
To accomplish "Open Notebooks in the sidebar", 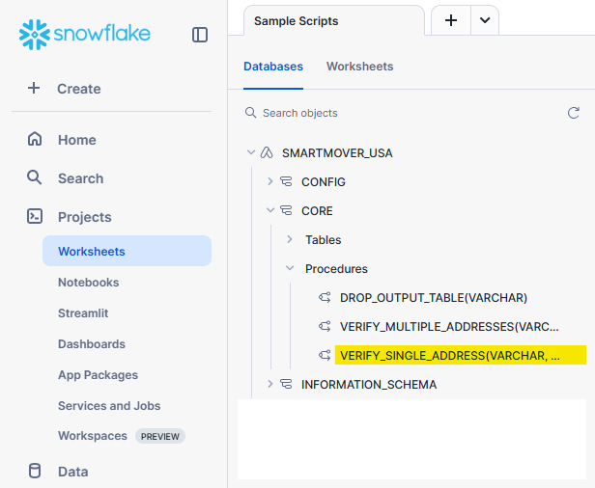I will [89, 283].
